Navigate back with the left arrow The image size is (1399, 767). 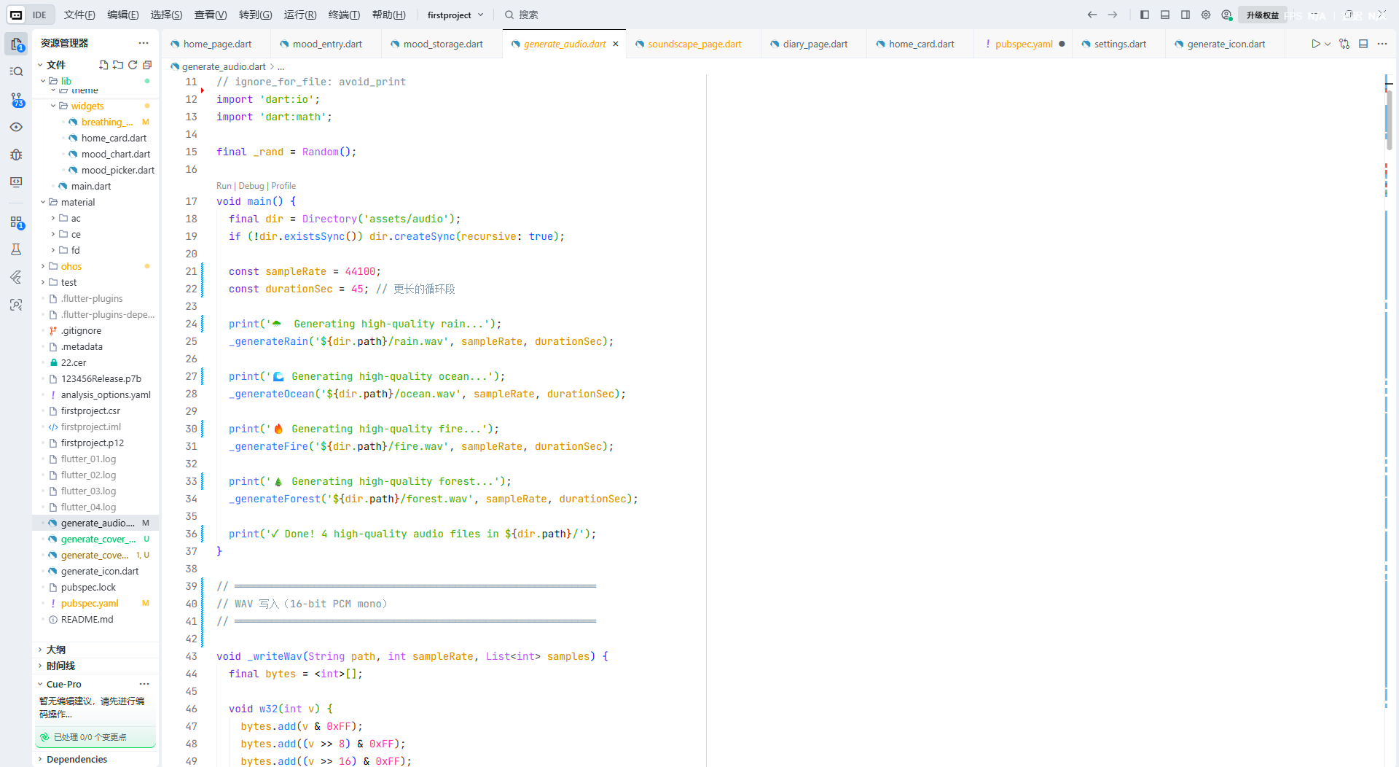[1092, 15]
